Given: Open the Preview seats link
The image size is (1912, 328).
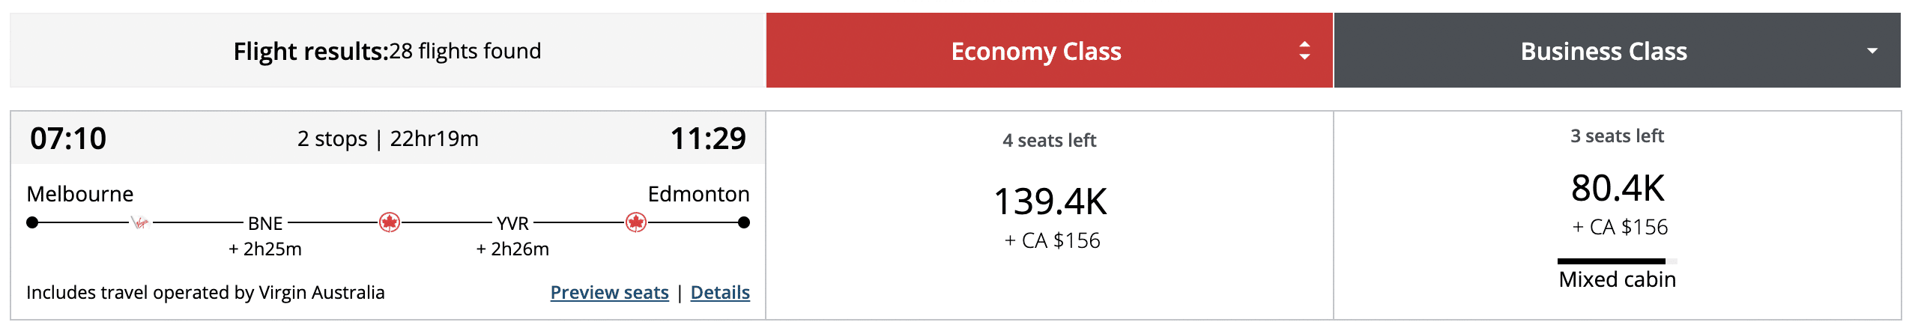Looking at the screenshot, I should (x=609, y=293).
